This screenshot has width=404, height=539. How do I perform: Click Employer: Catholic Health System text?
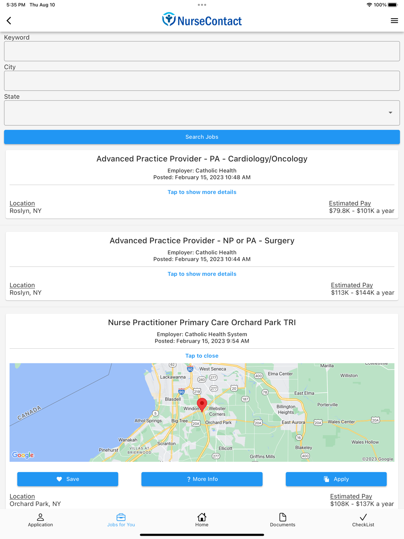point(202,334)
